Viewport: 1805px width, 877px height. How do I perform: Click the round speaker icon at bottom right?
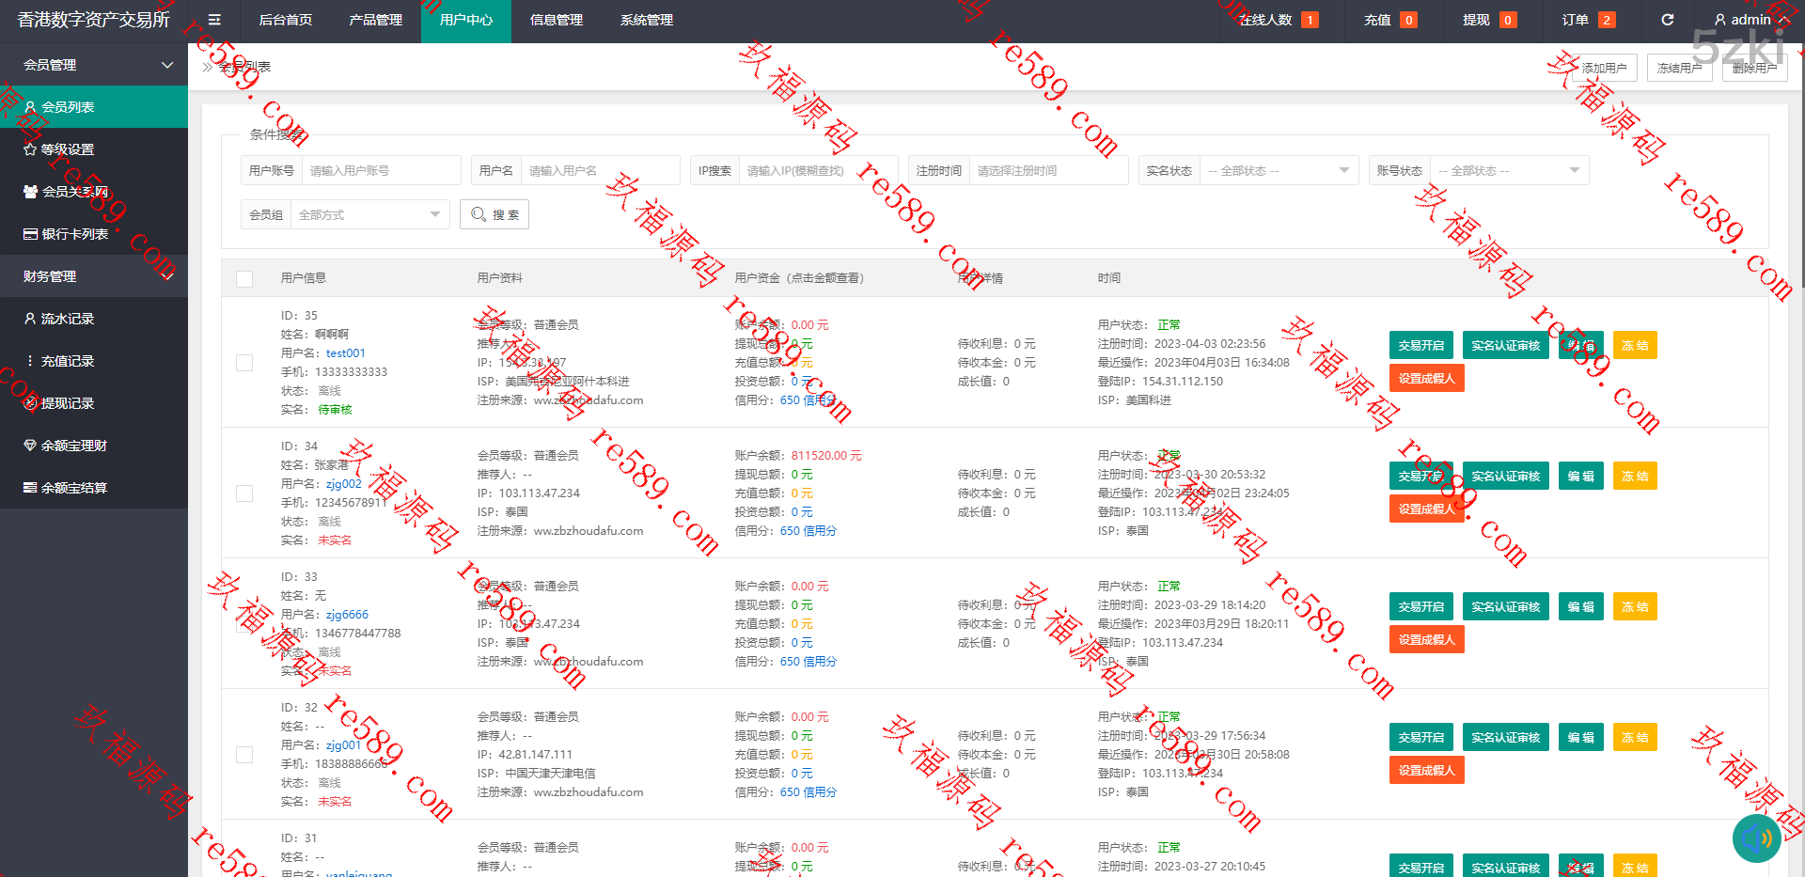(x=1755, y=838)
